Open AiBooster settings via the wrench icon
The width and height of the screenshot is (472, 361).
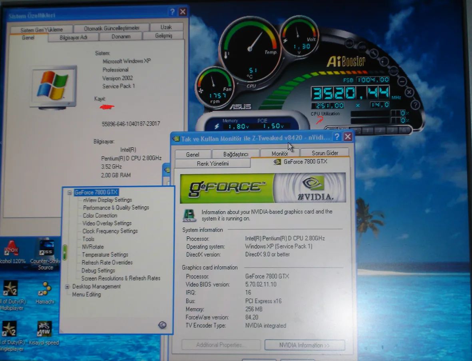[x=374, y=54]
